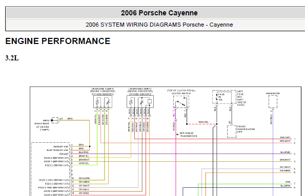
Task: Click the 'GRN/YEL' wire label at pin 6
Action: coord(84,163)
